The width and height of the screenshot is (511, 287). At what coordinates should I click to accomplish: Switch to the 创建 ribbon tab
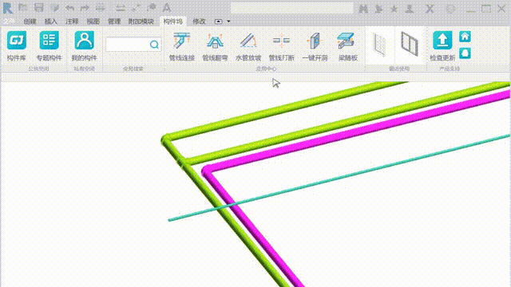[x=30, y=22]
